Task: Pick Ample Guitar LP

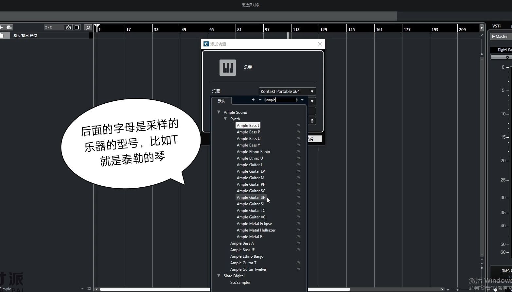Action: tap(251, 171)
